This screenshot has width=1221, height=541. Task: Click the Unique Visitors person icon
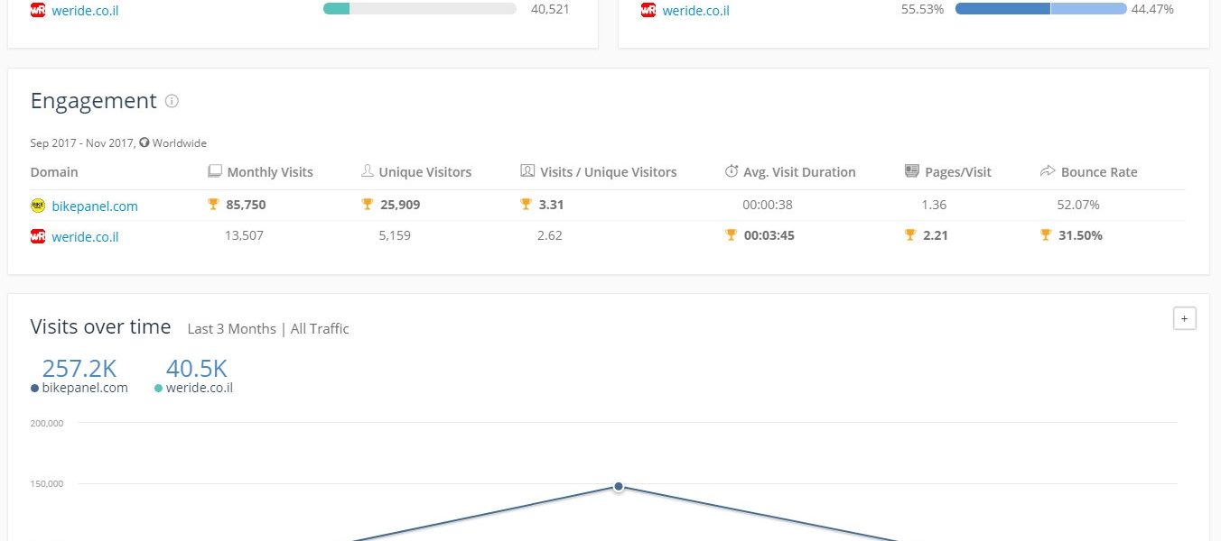[x=367, y=171]
